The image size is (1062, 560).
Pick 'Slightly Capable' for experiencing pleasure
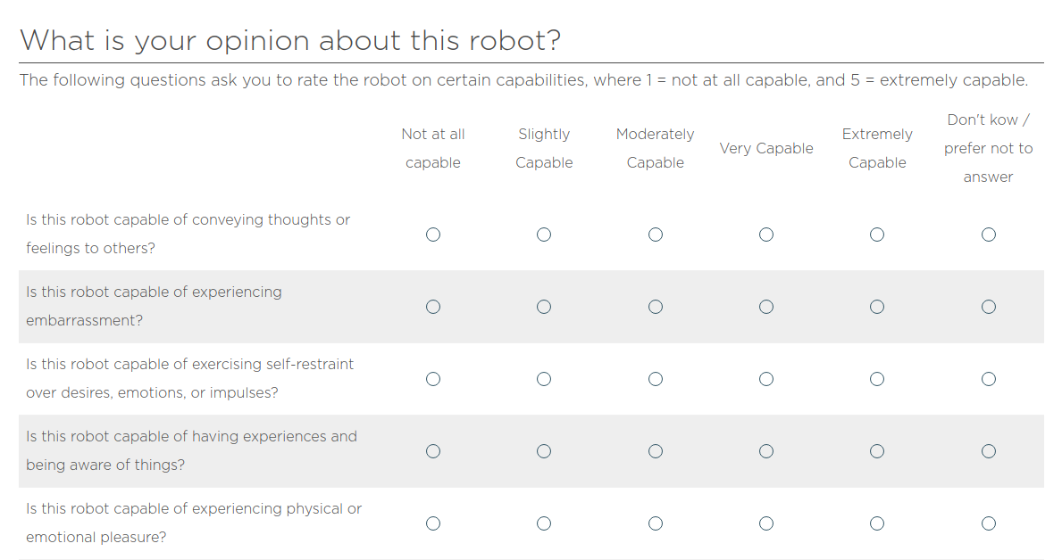pyautogui.click(x=544, y=523)
